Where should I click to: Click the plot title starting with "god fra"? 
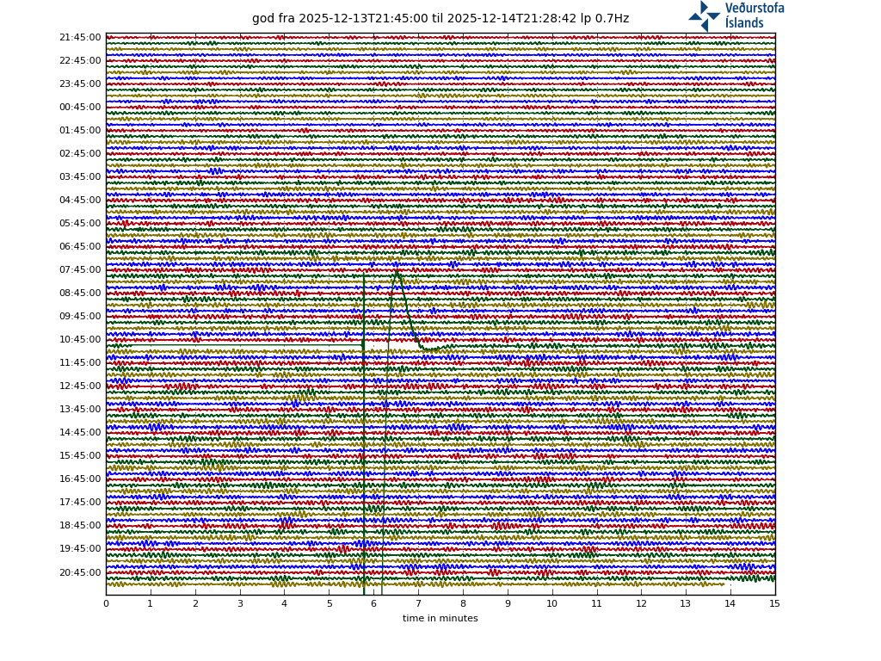coord(440,19)
